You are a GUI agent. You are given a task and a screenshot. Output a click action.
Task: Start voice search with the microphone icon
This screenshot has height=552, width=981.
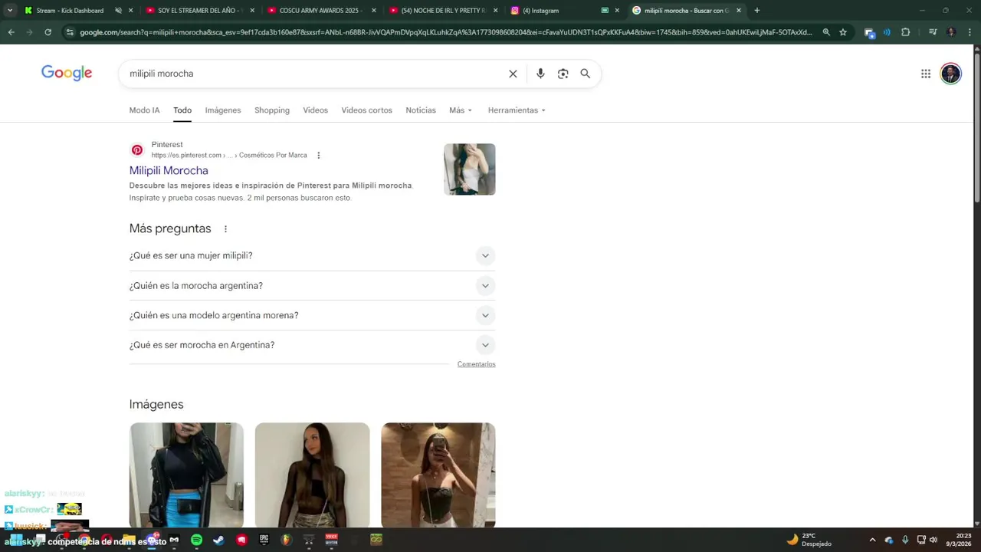click(540, 74)
